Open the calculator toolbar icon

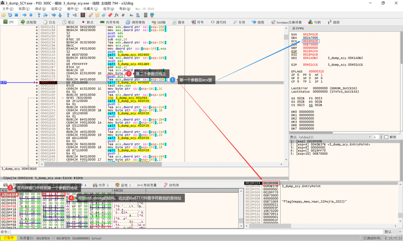(146, 15)
